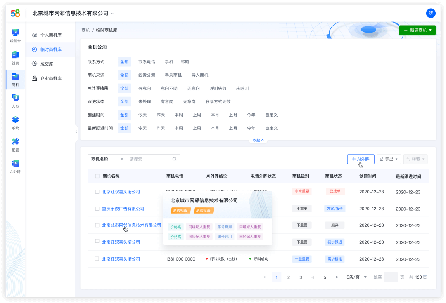Check the 重庆乐俊广告有限公司 row checkbox
The image size is (446, 303).
(x=97, y=209)
